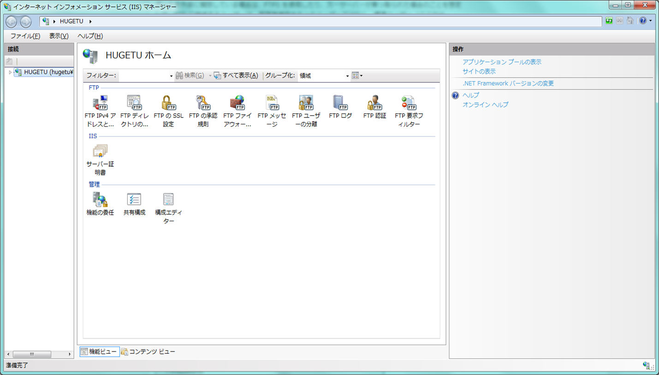Open the 表示(V) menu
The width and height of the screenshot is (659, 375).
click(59, 36)
